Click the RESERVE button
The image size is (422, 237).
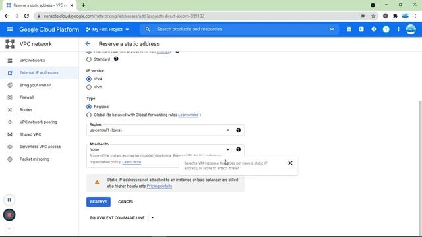(98, 202)
